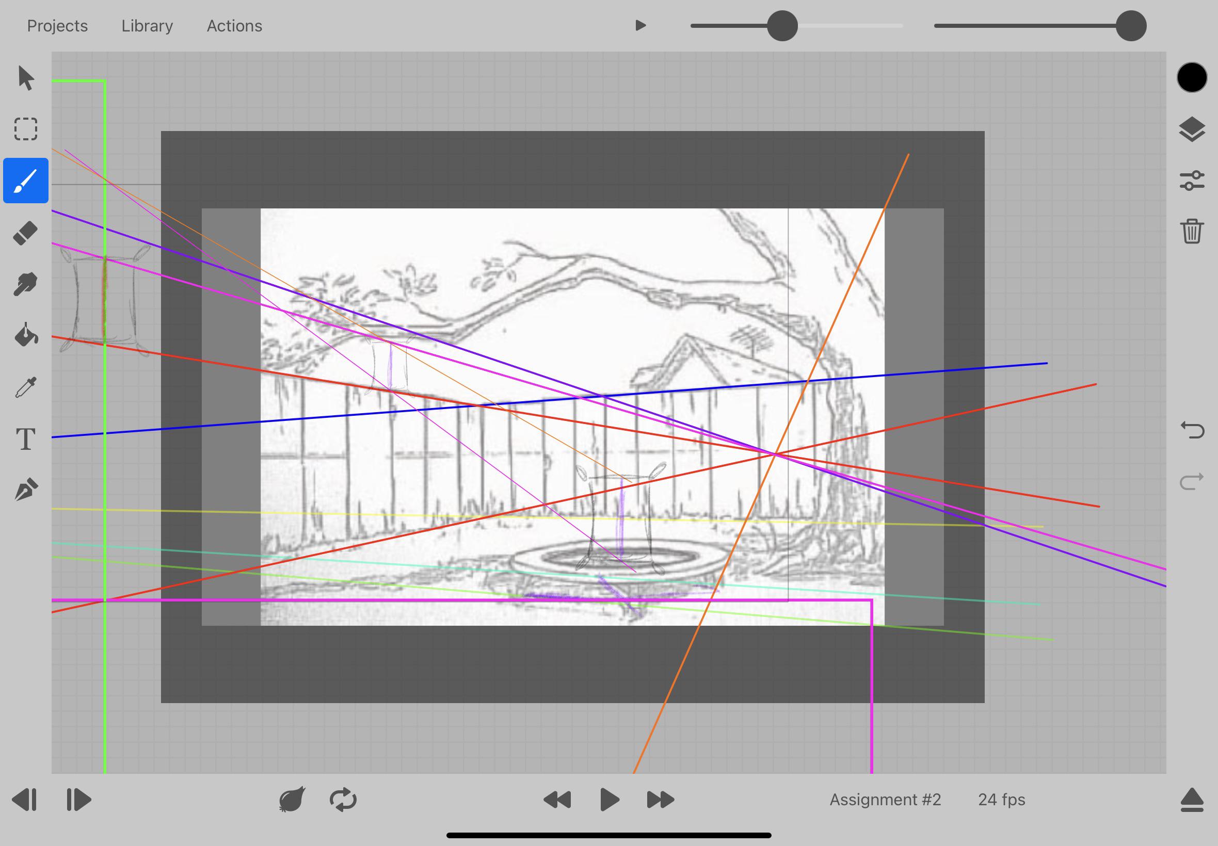The image size is (1218, 846).
Task: Toggle preview playback at the top
Action: pos(641,25)
